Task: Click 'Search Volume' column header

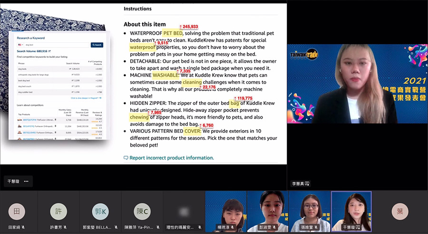Action: pyautogui.click(x=73, y=64)
